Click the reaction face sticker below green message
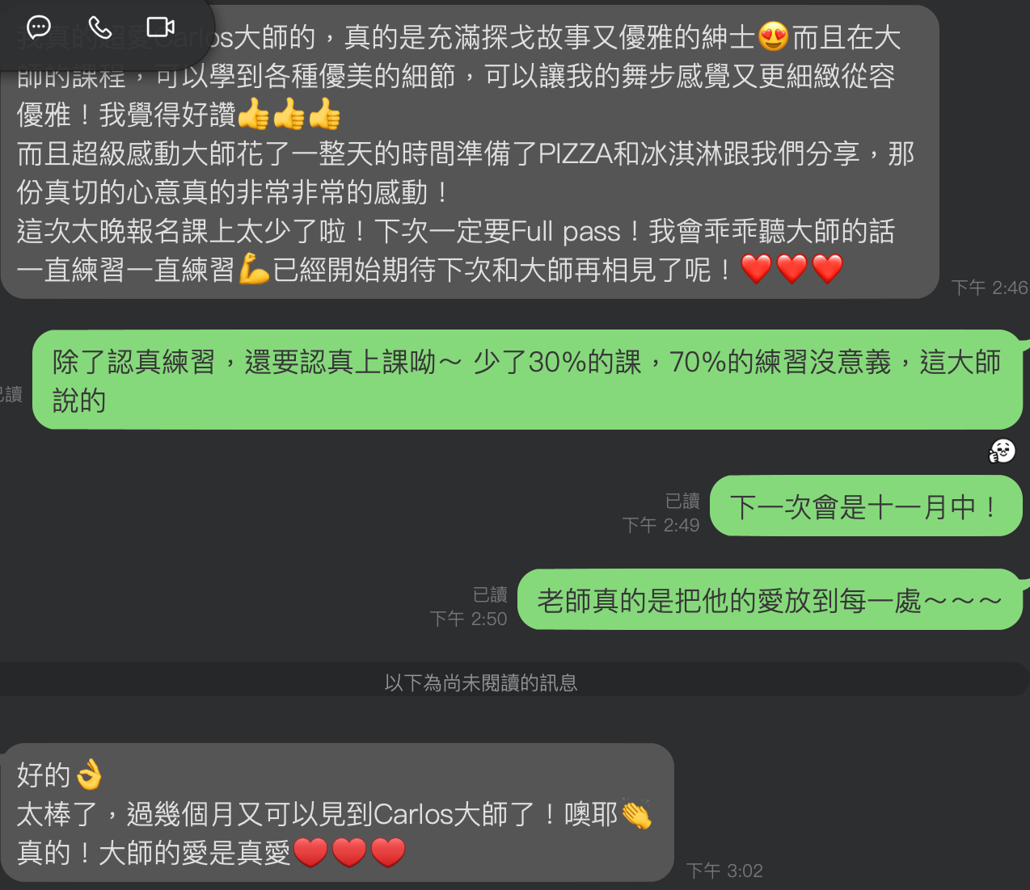This screenshot has width=1030, height=890. [x=1003, y=451]
